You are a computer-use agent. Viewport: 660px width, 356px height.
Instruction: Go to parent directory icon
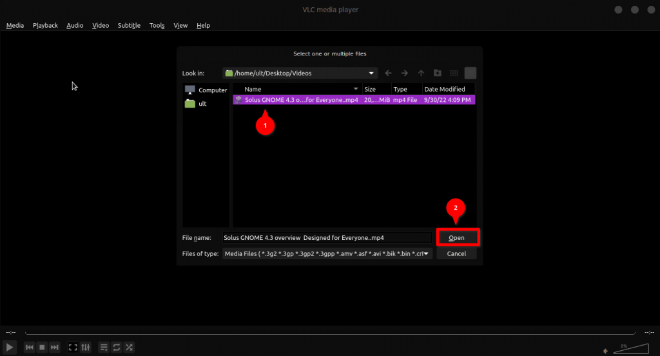point(421,73)
